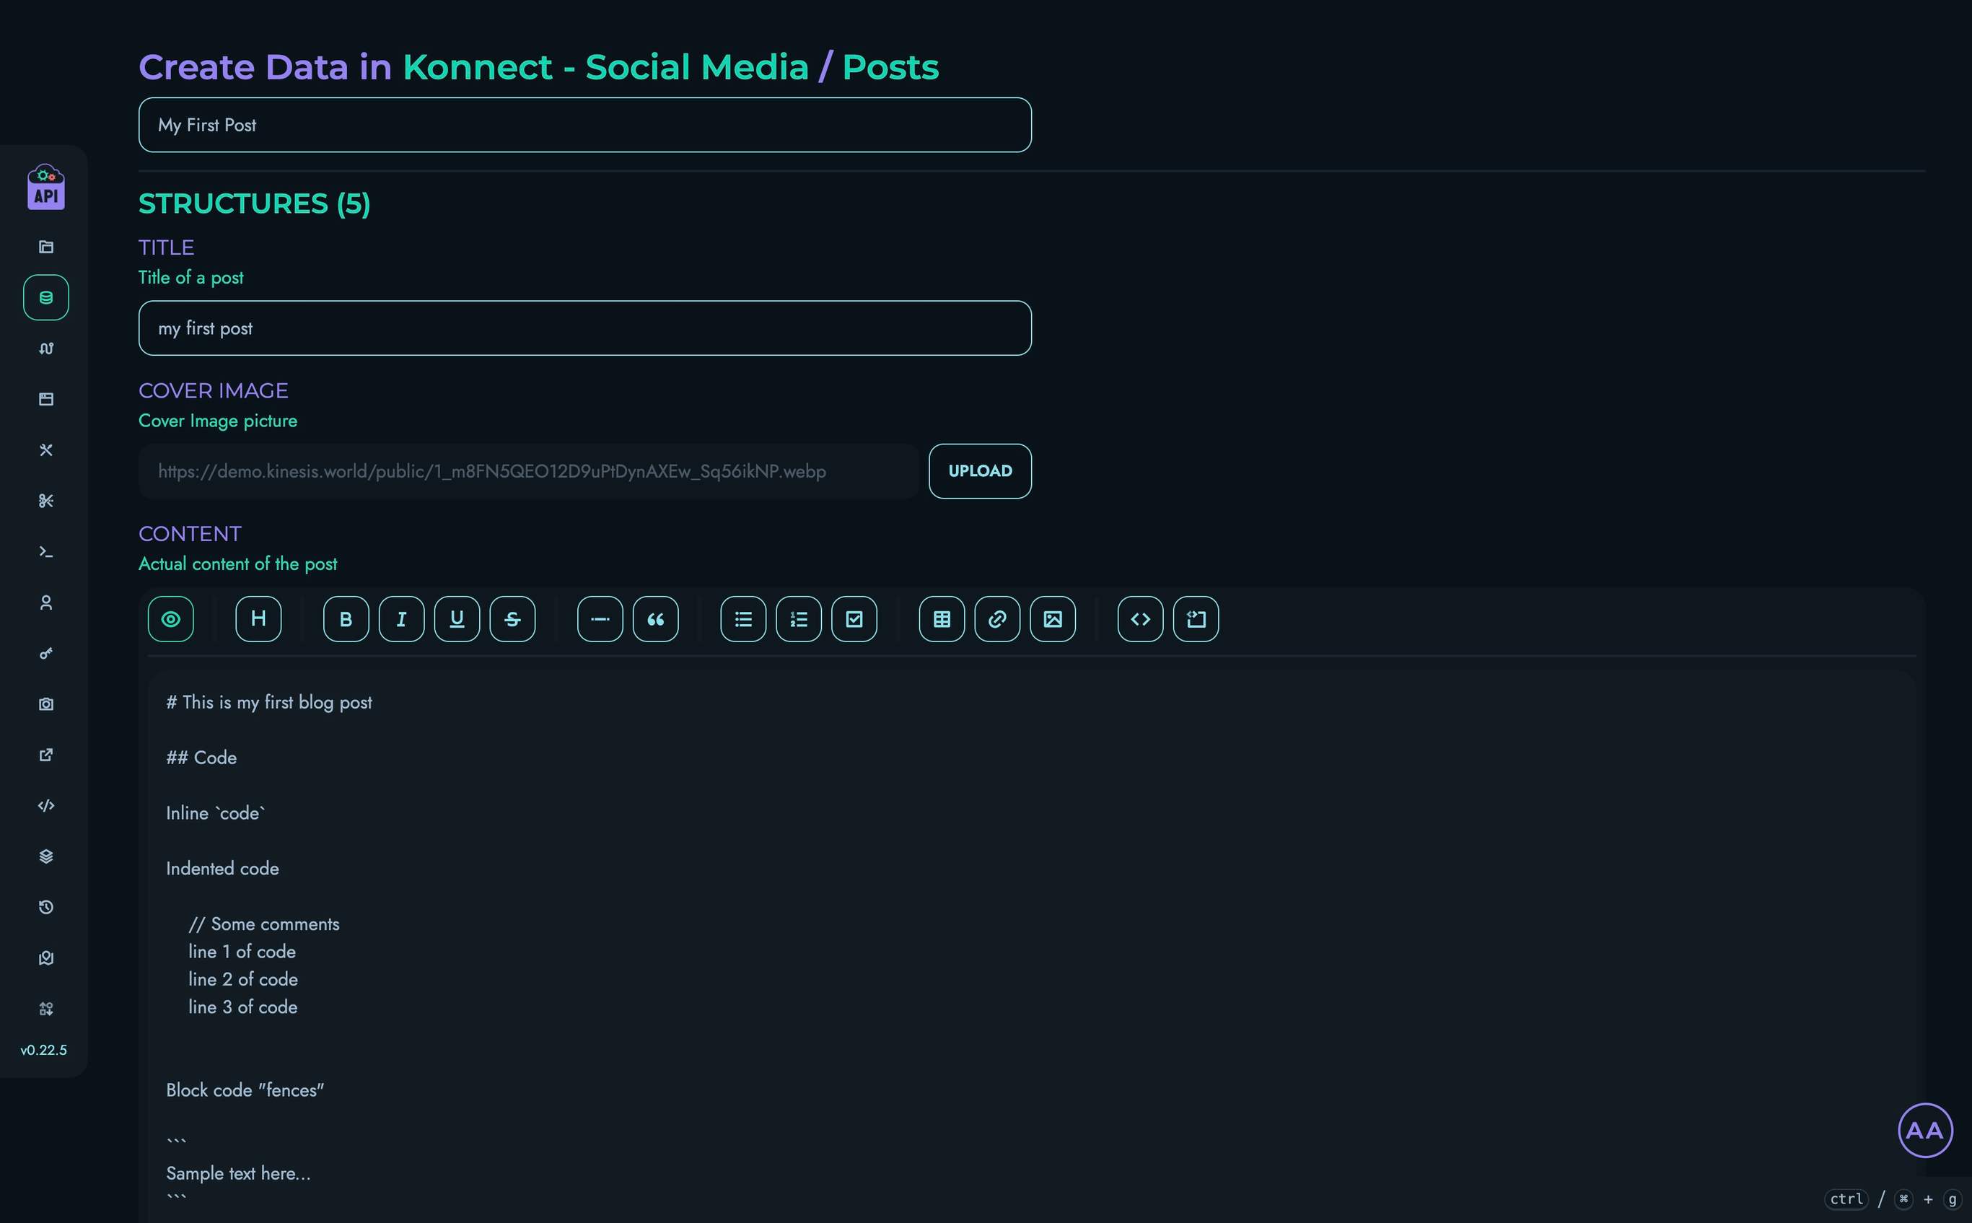Insert a bulleted list in editor
1972x1223 pixels.
click(x=743, y=619)
